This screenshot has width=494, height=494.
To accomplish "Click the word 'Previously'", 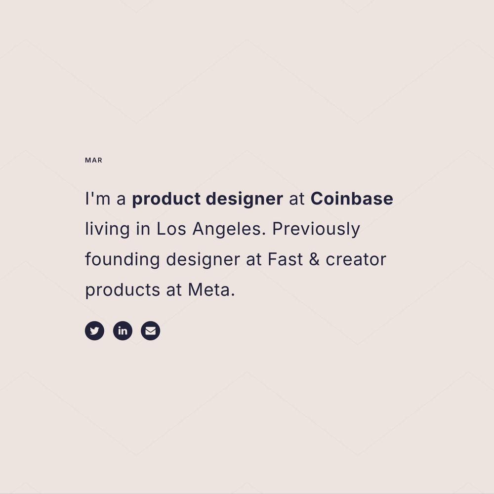I will click(316, 229).
